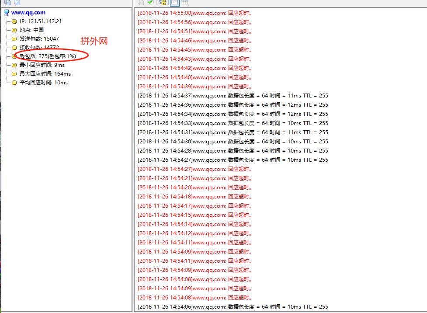The height and width of the screenshot is (313, 427).
Task: Select the 14:54:18 timeout log line
Action: click(x=194, y=197)
